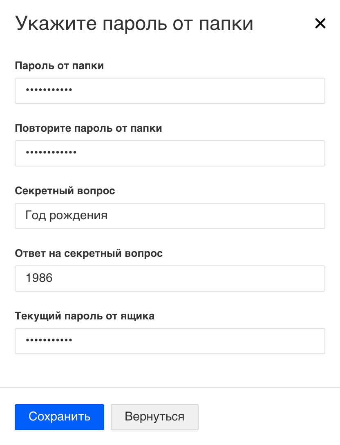Place cursor after 1986 in the answer field
Viewport: 340px width, 445px height.
click(x=54, y=279)
